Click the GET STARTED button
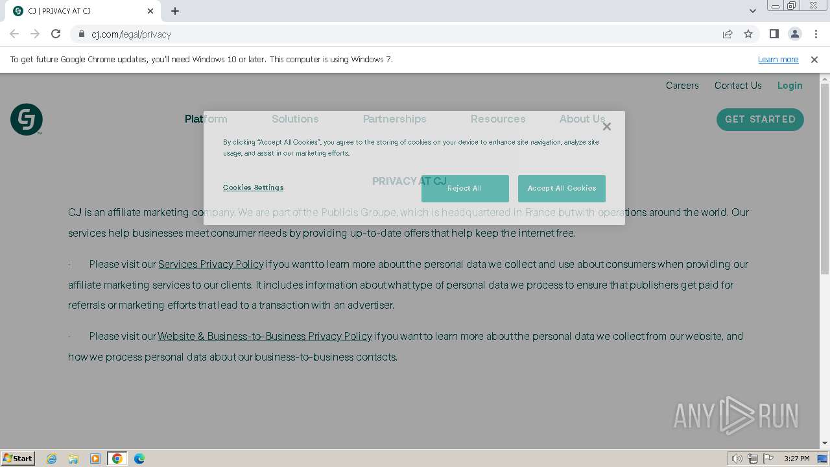The width and height of the screenshot is (830, 467). click(x=760, y=119)
